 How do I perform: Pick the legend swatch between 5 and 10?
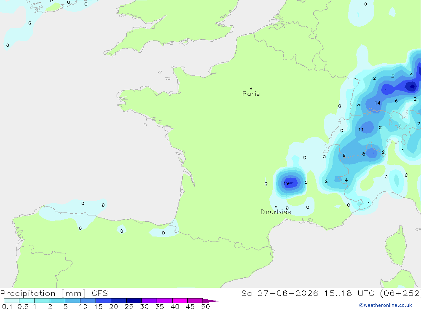pos(72,301)
